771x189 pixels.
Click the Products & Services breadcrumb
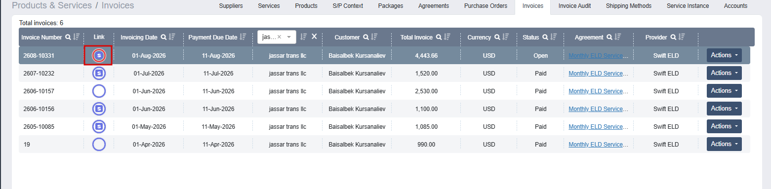51,5
